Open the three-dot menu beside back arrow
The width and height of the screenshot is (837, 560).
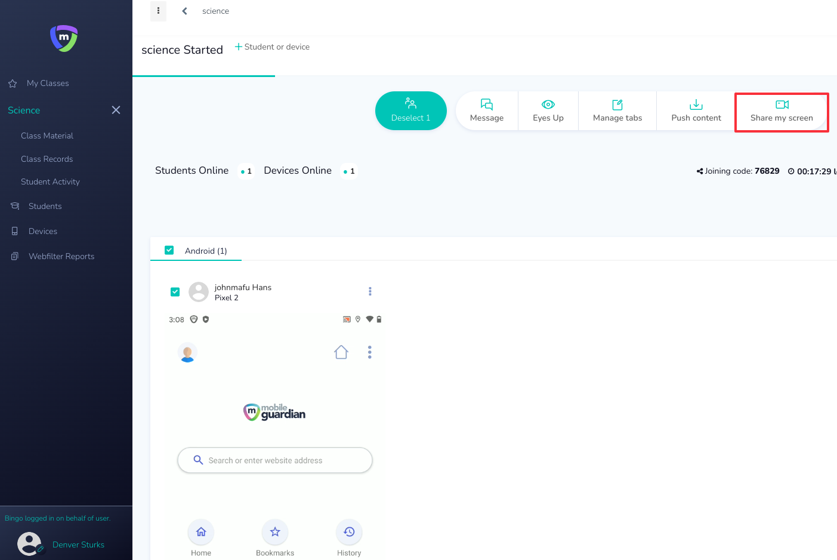coord(158,11)
